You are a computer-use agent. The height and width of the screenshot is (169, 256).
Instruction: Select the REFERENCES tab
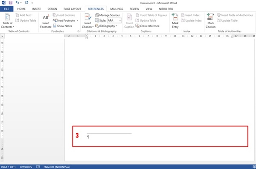point(96,9)
